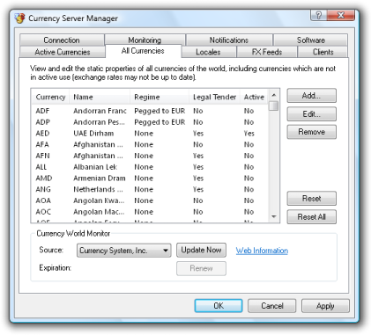Select the ANG currency row
This screenshot has width=371, height=335.
(x=150, y=189)
